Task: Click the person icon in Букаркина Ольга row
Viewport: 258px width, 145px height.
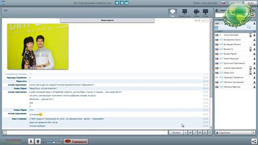Action: pos(254,40)
